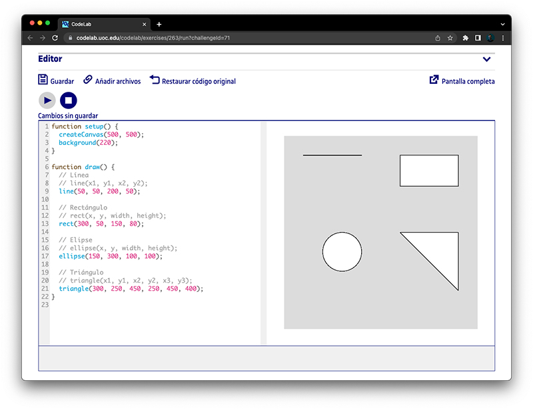Click the Añadir archivos paperclip icon
Screen dimensions: 533x409
(x=88, y=79)
